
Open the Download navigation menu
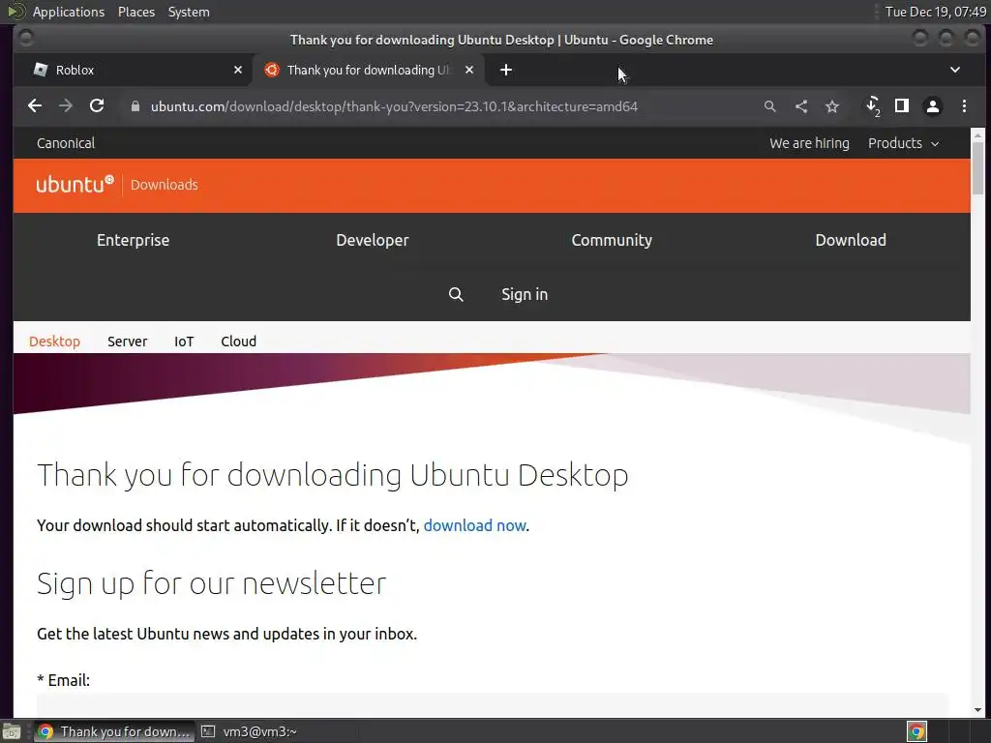point(851,240)
